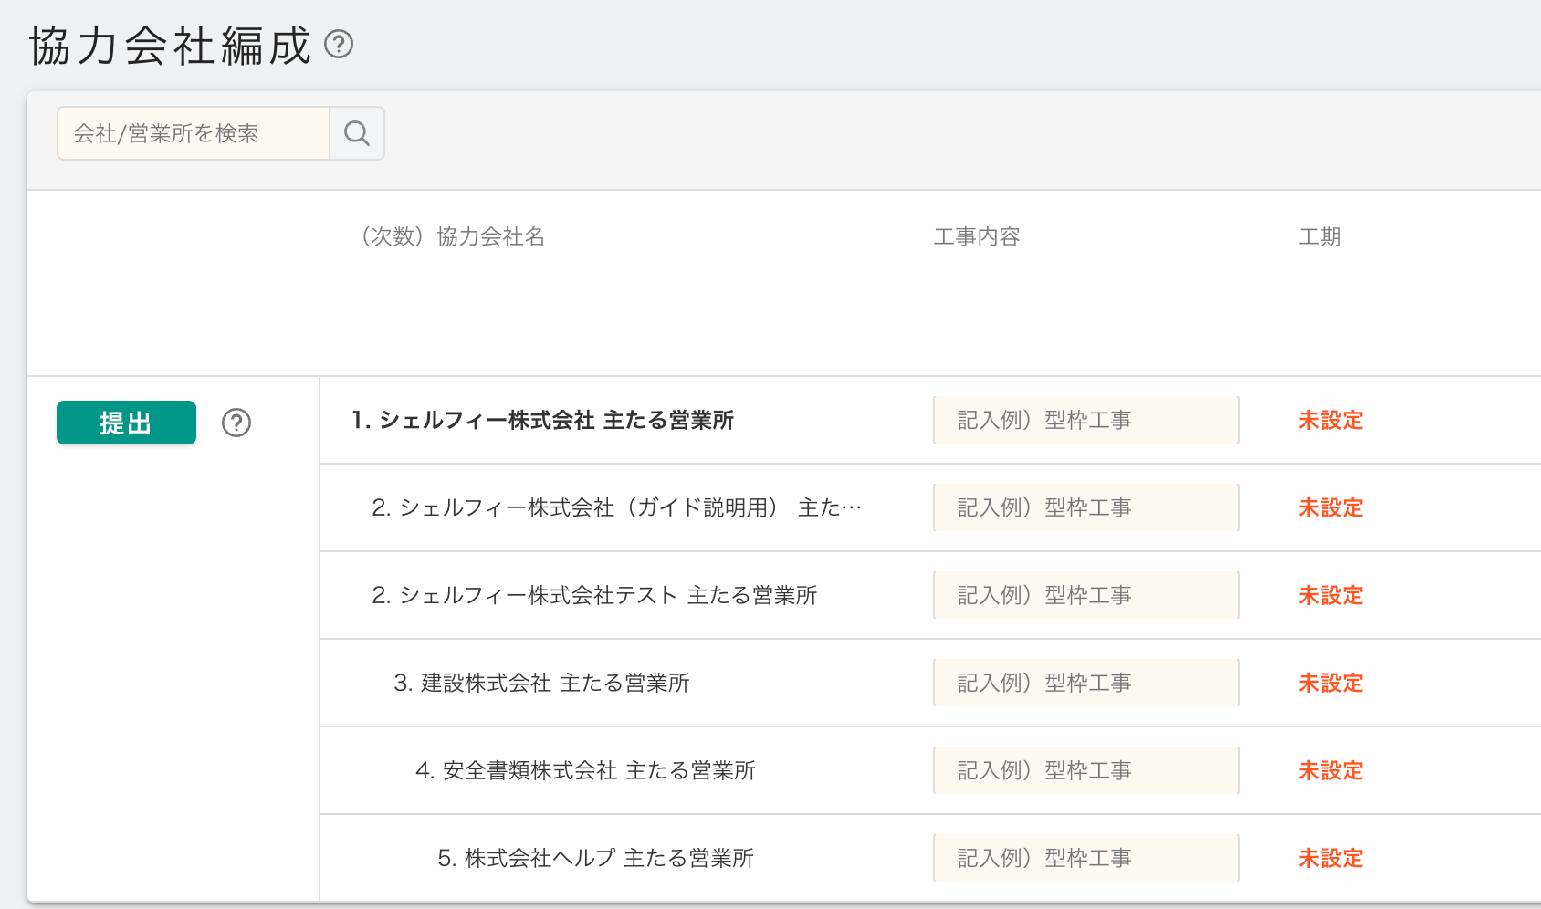Select 4. 安全書類株式会社 主たる営業所 row
Screen dimensions: 1541x909
[585, 770]
